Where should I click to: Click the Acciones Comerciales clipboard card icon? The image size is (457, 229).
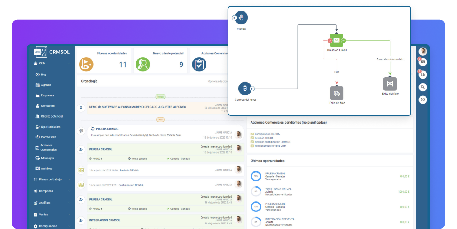click(199, 64)
